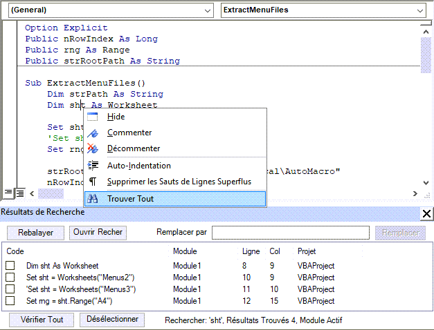
Task: Click the pilcrow icon beside Supprimer les Sauts
Action: (x=93, y=182)
